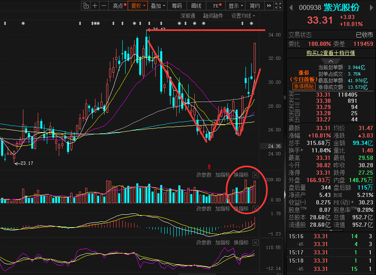Click the stock code 000938
376x275 pixels.
point(310,8)
